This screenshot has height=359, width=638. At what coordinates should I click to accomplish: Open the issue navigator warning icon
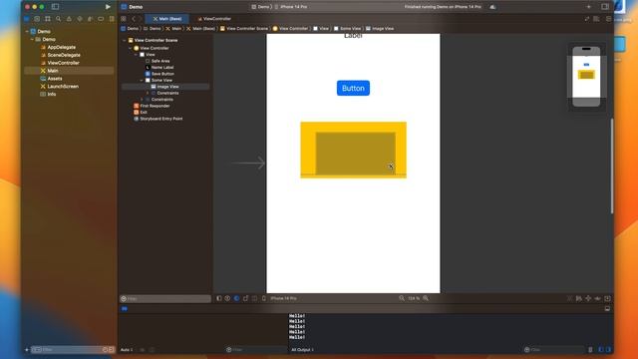pos(69,19)
